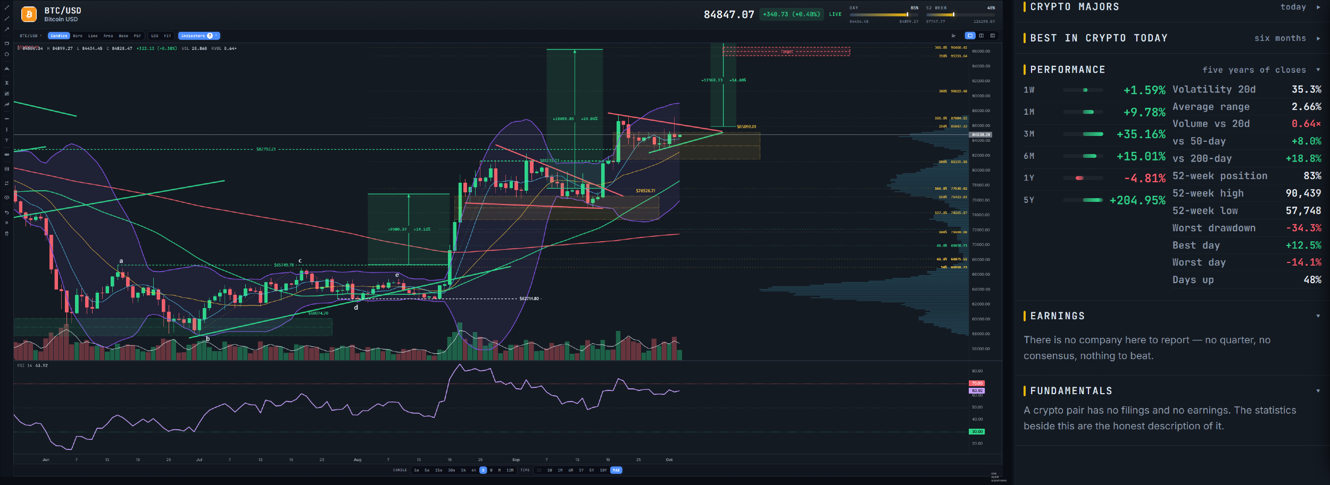Set candle interval to 15m

pyautogui.click(x=438, y=470)
